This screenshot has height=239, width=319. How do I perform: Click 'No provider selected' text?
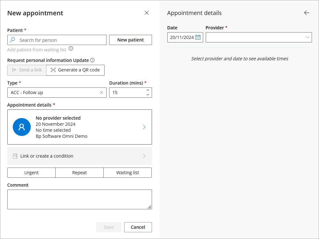[x=58, y=118]
